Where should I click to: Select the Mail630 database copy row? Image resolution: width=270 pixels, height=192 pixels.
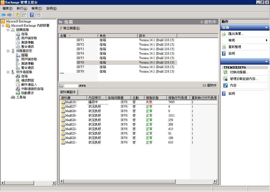(x=138, y=102)
